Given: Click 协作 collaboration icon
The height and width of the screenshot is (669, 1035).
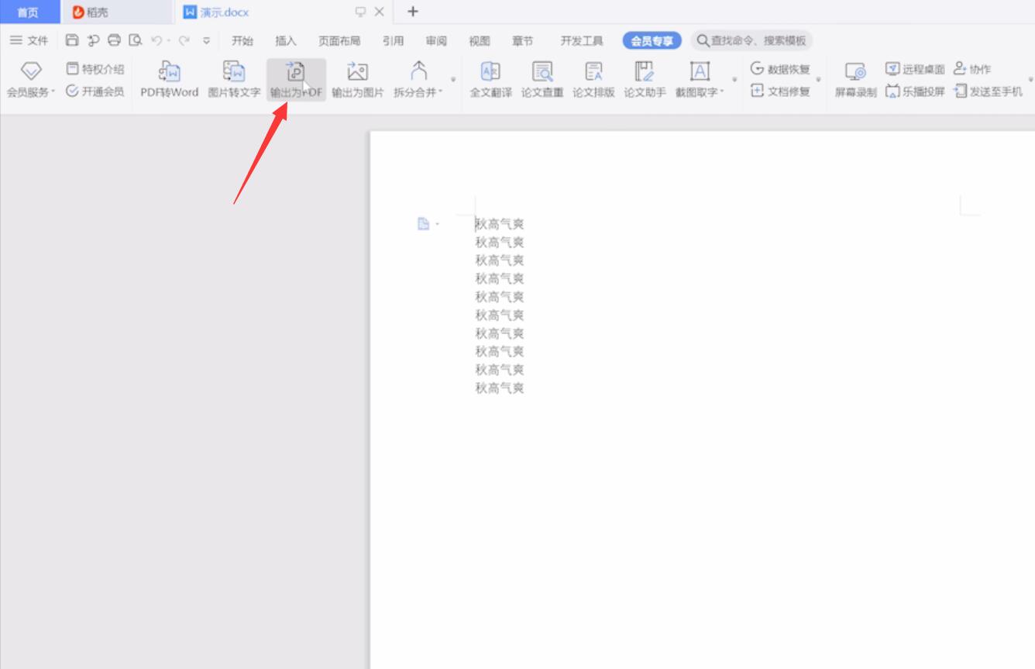Looking at the screenshot, I should 972,69.
